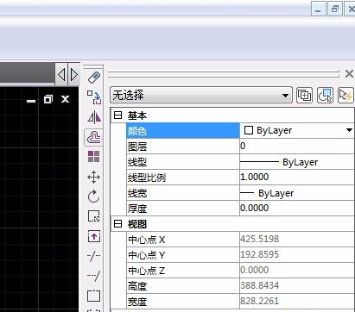
Task: Select the Mirror tool icon
Action: coord(94,117)
